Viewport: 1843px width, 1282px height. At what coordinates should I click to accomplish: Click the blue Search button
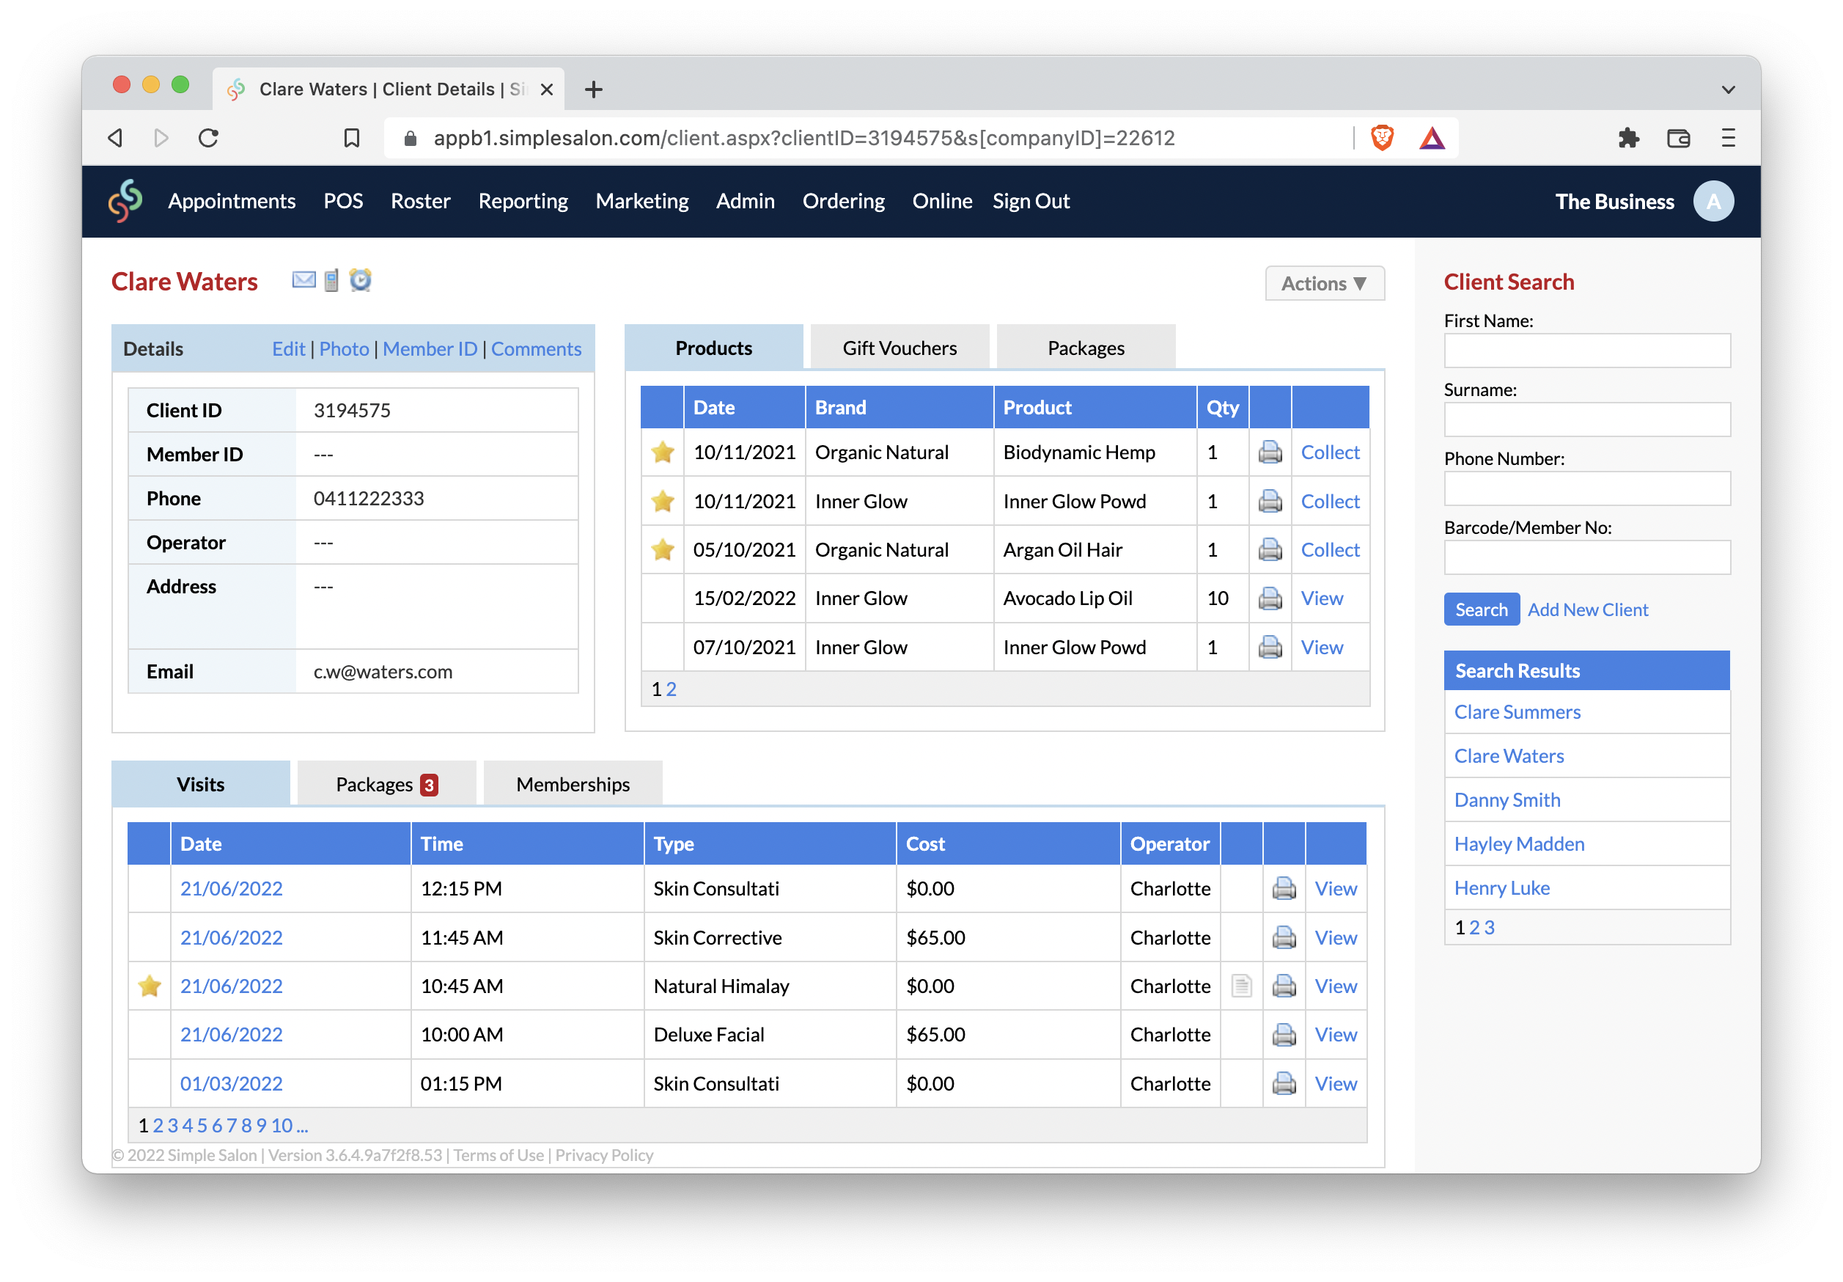click(x=1481, y=609)
